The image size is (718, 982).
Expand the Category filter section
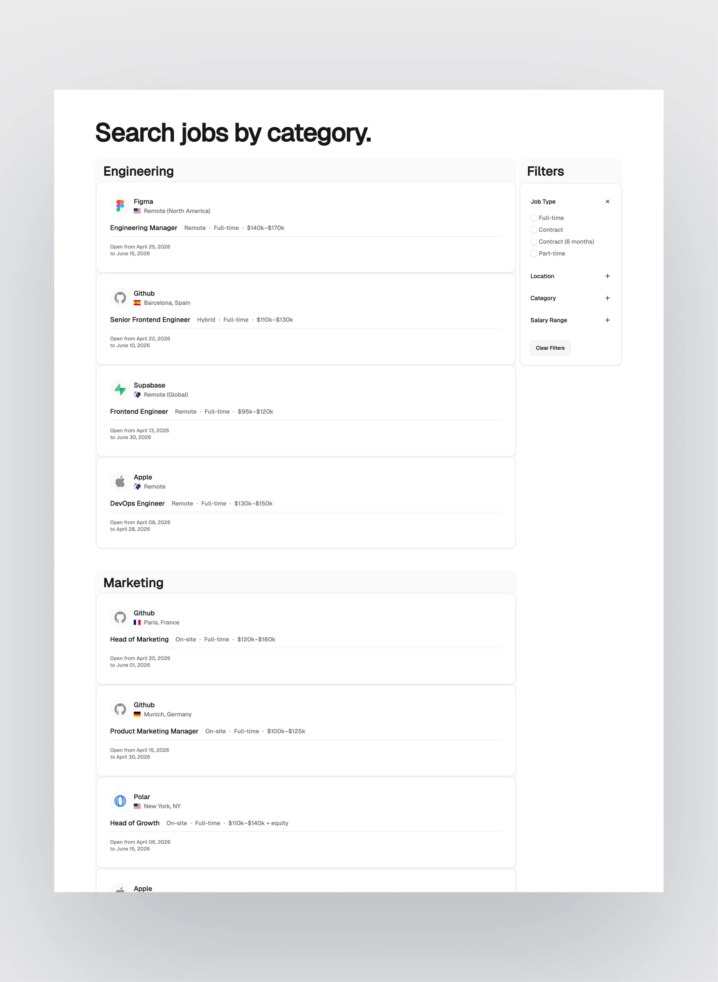point(607,298)
